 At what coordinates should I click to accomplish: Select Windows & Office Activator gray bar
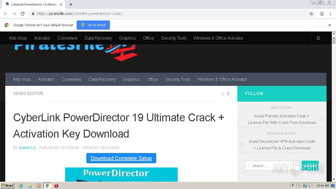coord(222,79)
